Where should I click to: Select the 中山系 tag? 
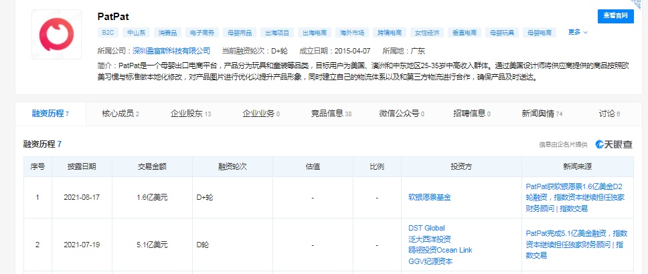[135, 33]
